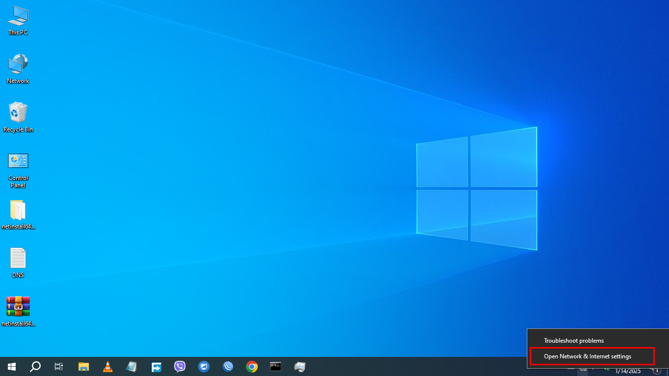Click the taskbar Search magnifier
This screenshot has height=376, width=669.
pos(35,367)
